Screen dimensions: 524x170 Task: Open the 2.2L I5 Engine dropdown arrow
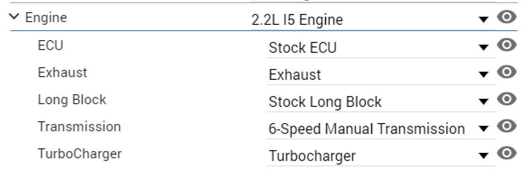point(483,21)
